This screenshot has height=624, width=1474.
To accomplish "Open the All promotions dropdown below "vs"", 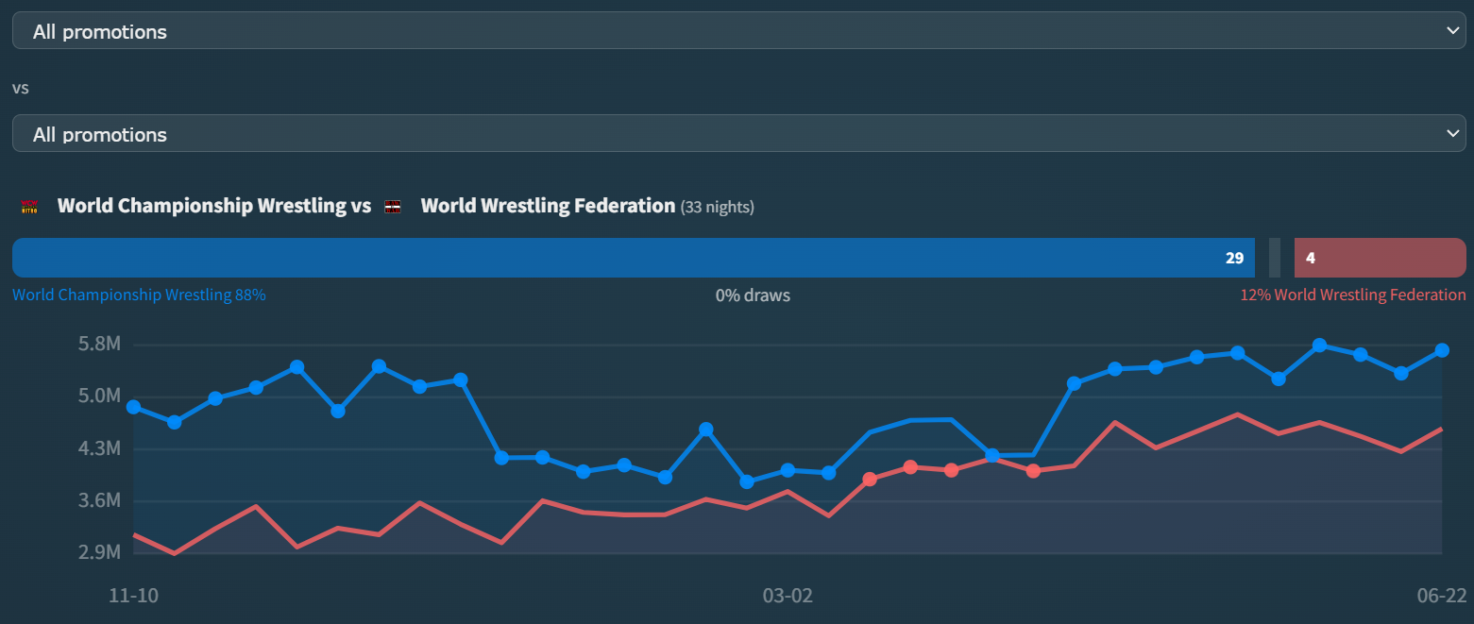I will 738,134.
